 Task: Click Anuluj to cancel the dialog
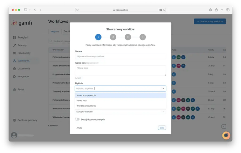pos(80,128)
